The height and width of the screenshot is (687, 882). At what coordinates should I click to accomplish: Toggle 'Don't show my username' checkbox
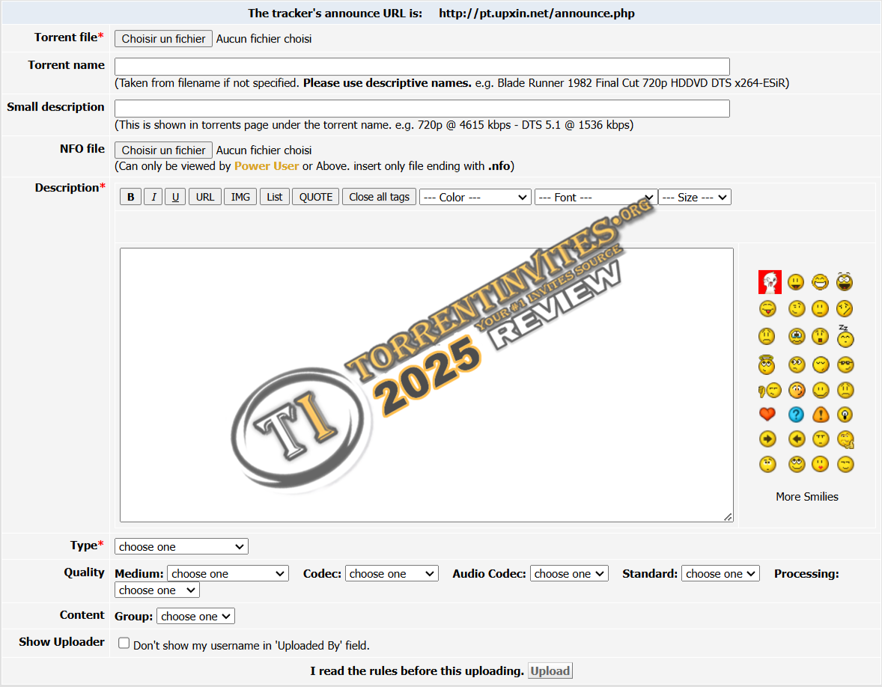tap(124, 643)
